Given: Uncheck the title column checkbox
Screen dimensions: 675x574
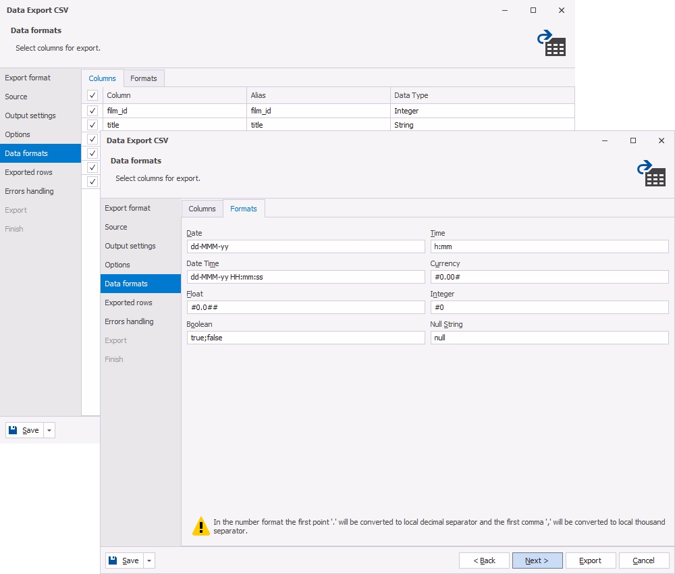Looking at the screenshot, I should click(x=92, y=125).
